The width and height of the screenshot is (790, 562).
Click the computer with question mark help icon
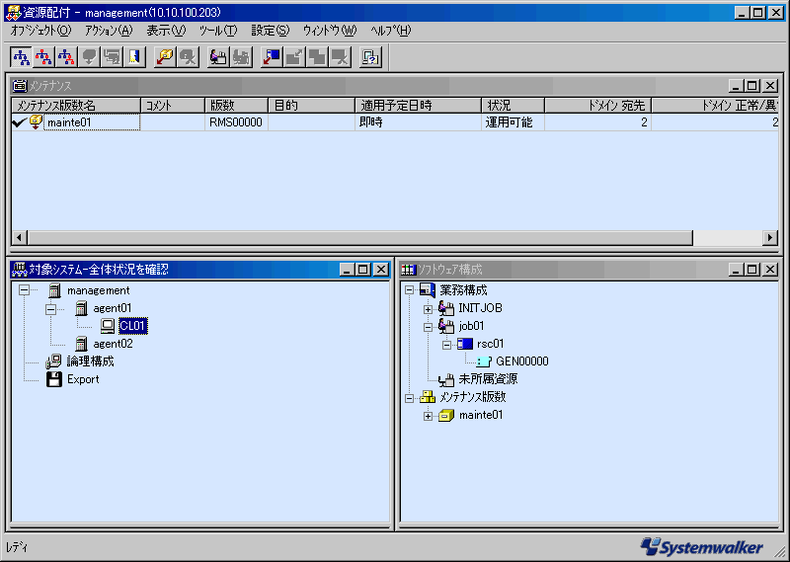(370, 57)
